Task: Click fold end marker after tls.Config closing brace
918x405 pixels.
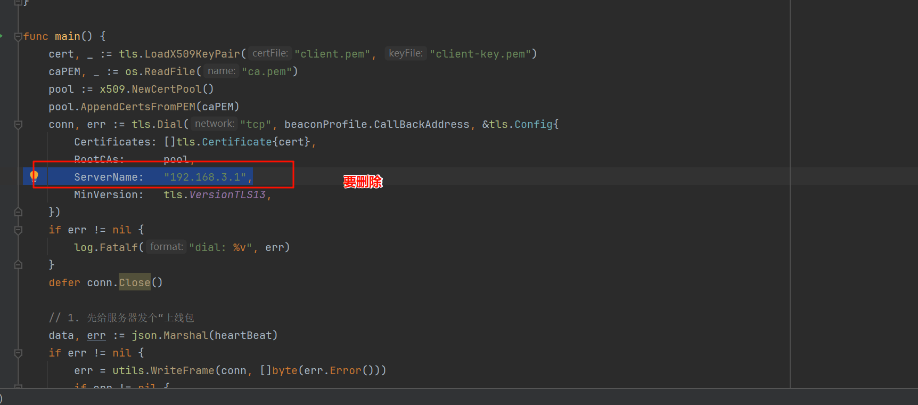Action: (x=18, y=212)
